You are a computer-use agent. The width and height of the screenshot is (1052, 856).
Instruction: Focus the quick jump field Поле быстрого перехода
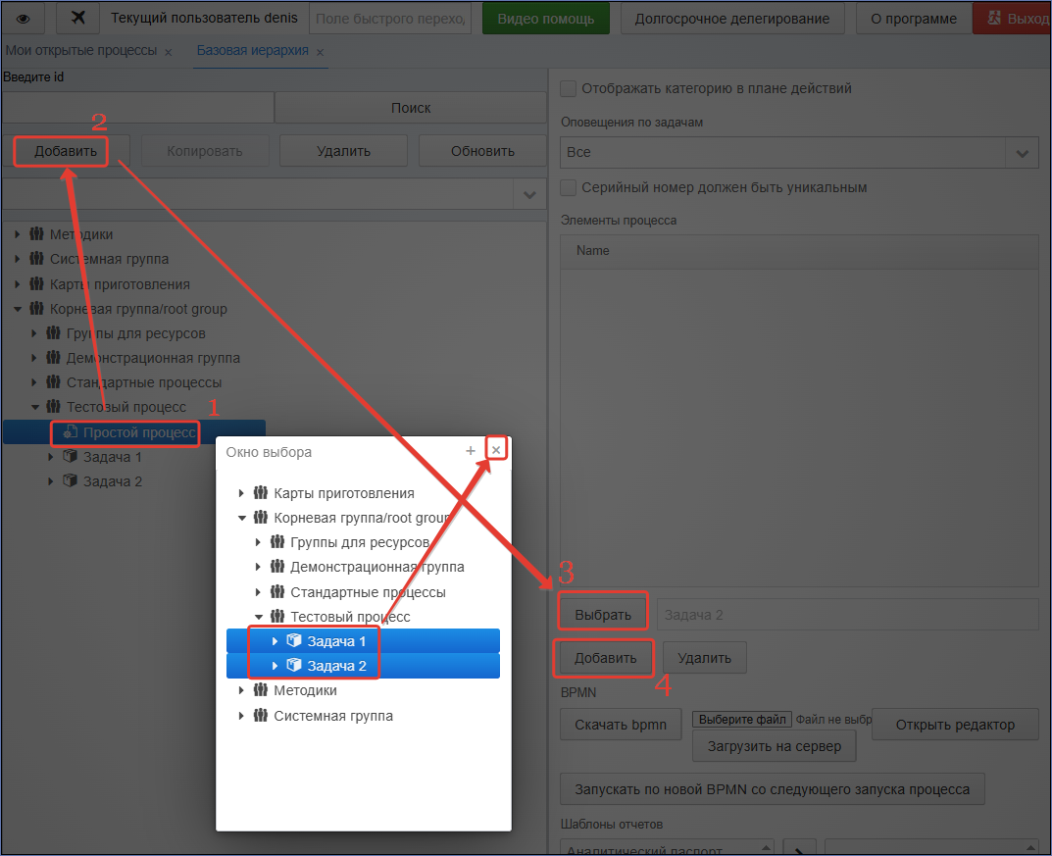pyautogui.click(x=390, y=19)
